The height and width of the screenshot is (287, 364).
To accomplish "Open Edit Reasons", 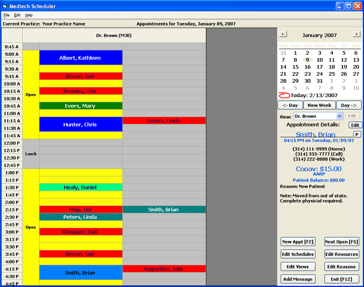I will pyautogui.click(x=341, y=267).
